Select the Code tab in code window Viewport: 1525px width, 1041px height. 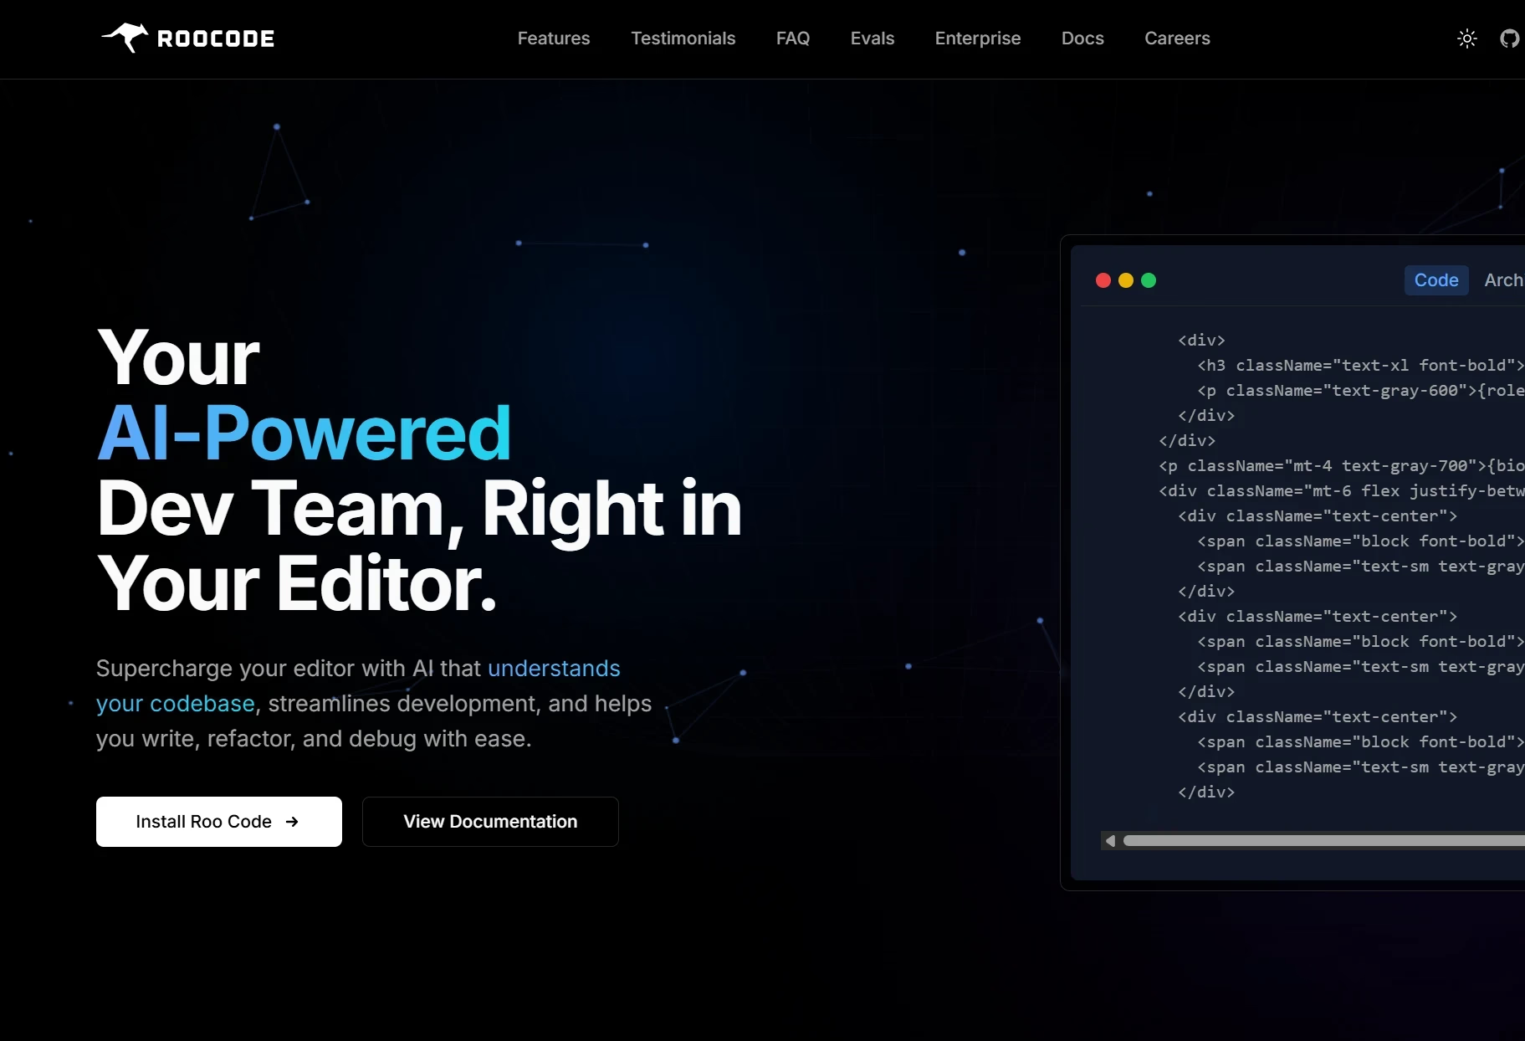point(1436,280)
